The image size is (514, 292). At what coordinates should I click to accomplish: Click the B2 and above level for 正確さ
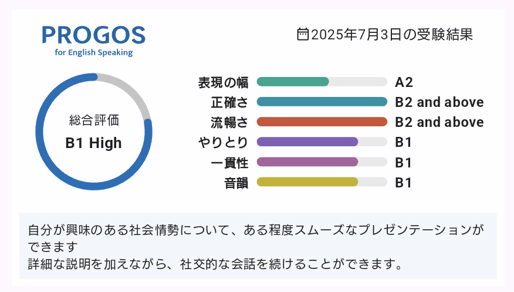(x=439, y=102)
